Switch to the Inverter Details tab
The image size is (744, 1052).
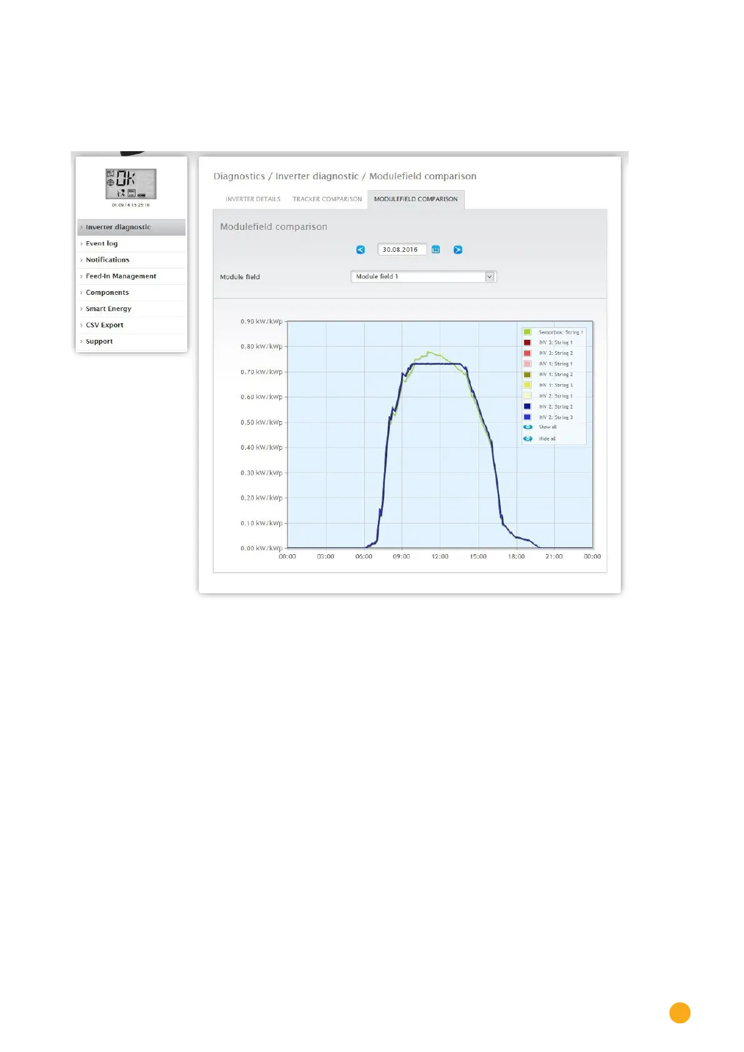tap(253, 199)
